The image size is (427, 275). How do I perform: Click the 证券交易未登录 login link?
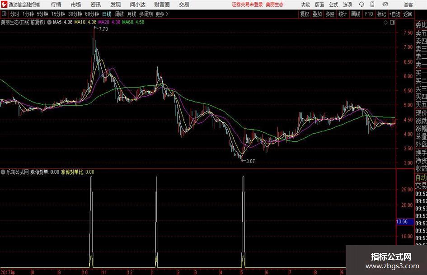point(247,5)
